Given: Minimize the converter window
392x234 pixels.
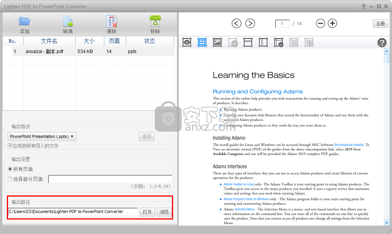Looking at the screenshot, I should point(371,6).
